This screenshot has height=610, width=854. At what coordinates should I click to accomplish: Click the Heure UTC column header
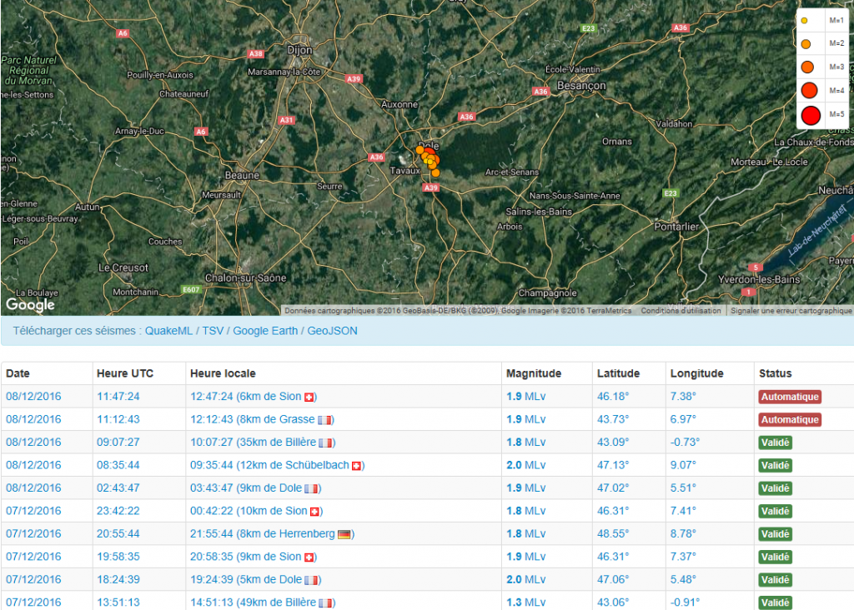[x=125, y=373]
